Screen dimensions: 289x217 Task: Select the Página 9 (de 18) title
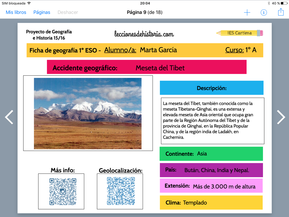pos(144,12)
